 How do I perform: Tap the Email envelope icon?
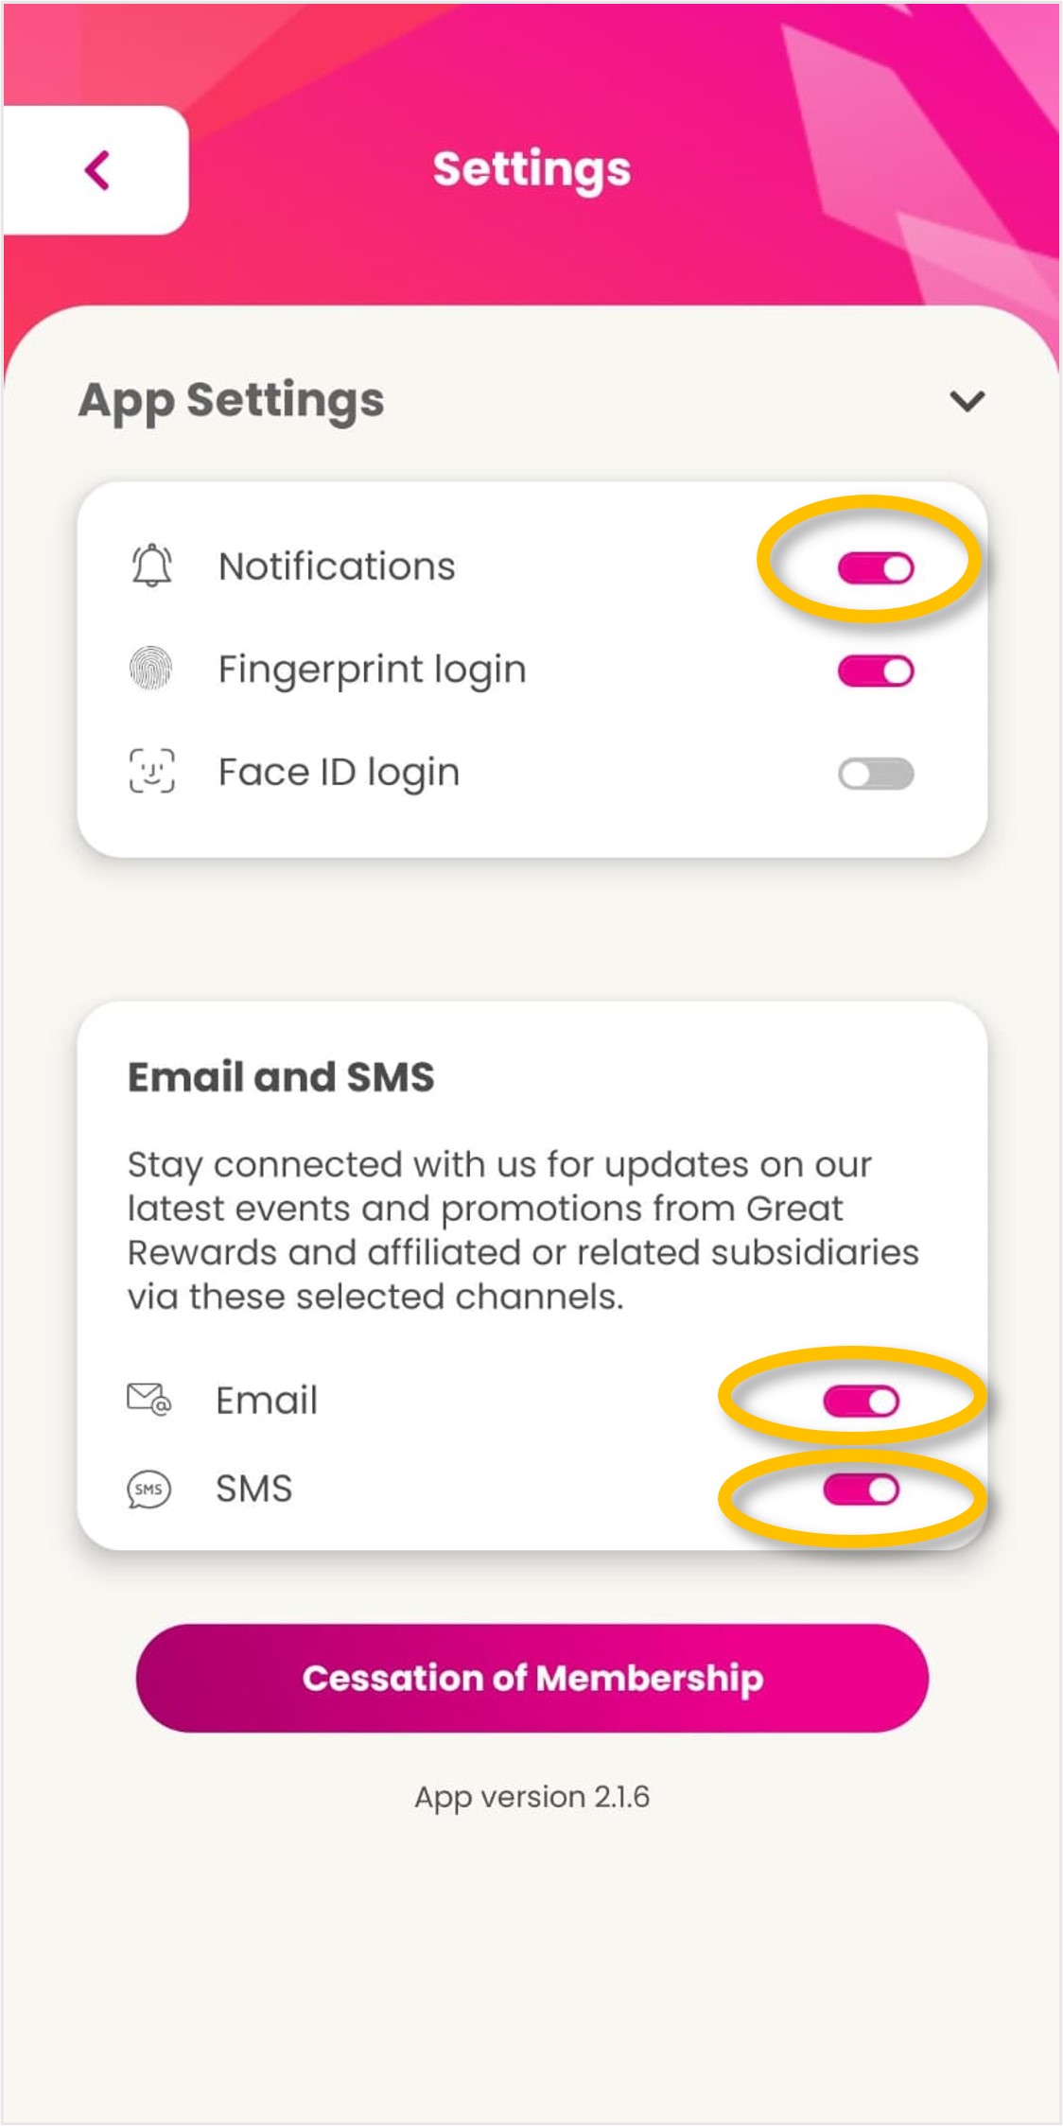pyautogui.click(x=148, y=1399)
